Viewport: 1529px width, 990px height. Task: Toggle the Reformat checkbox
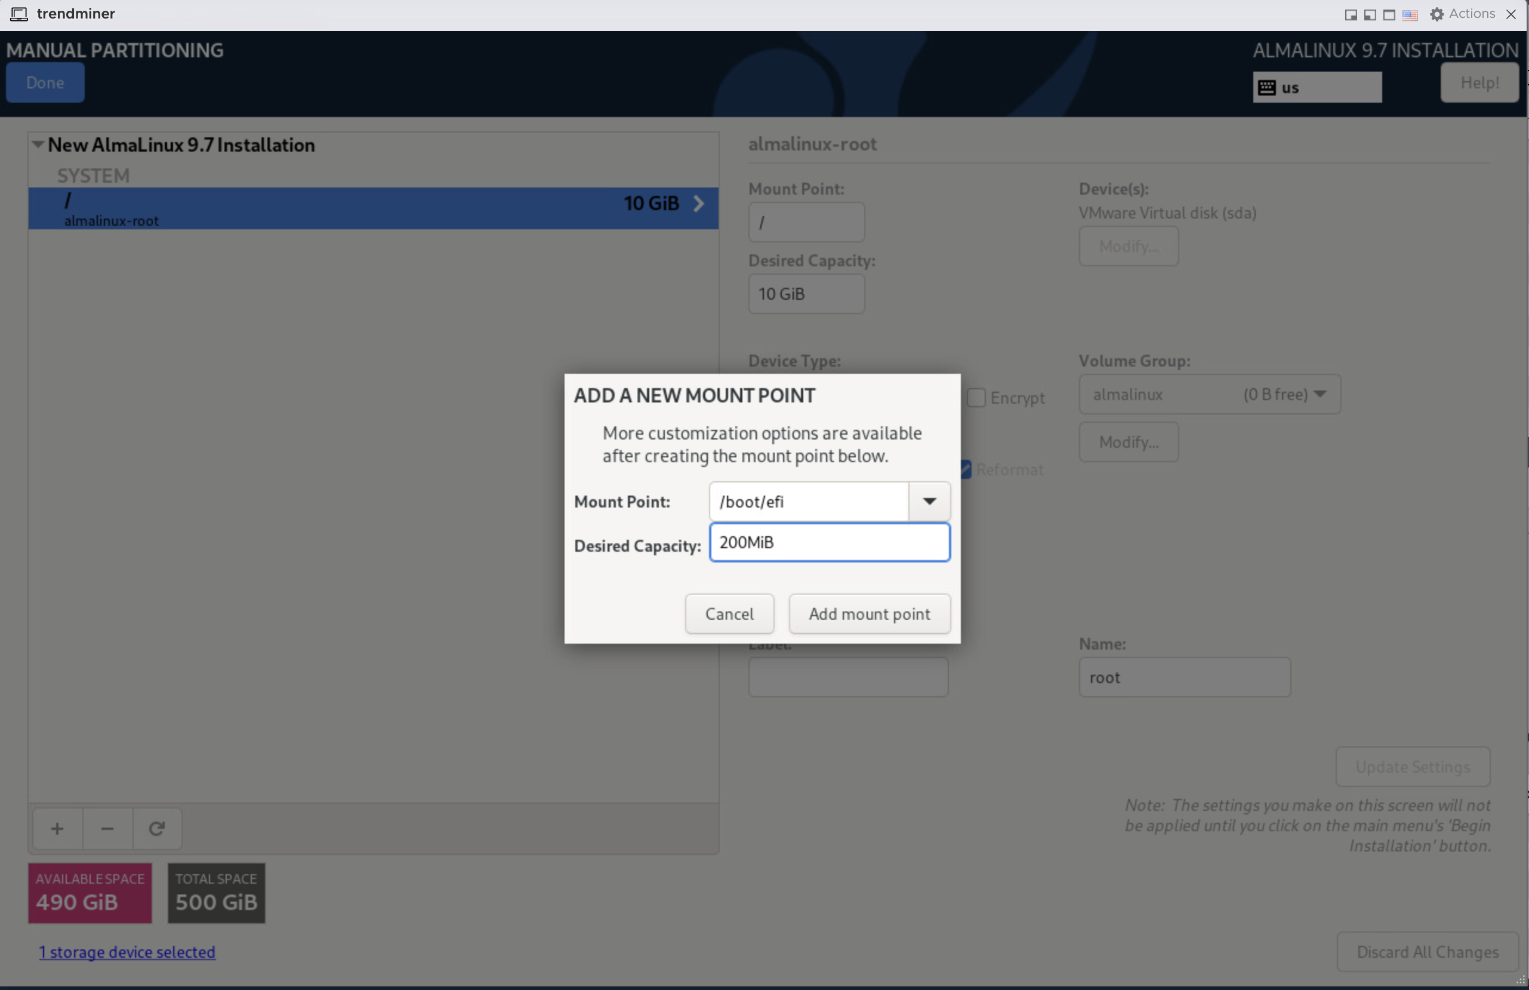(x=966, y=469)
